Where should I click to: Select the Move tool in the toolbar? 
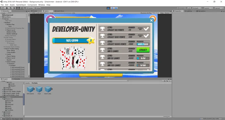(7, 8)
